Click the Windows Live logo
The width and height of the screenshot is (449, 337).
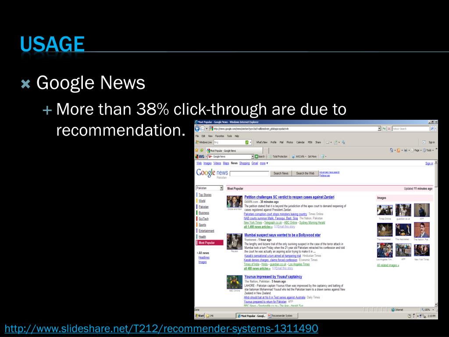[x=203, y=142]
